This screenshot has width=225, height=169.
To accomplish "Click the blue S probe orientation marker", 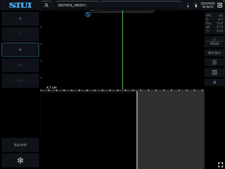I will [x=88, y=14].
